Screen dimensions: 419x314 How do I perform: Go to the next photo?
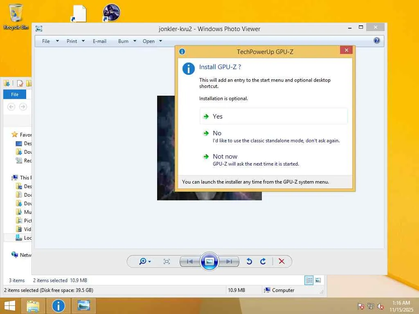(229, 261)
